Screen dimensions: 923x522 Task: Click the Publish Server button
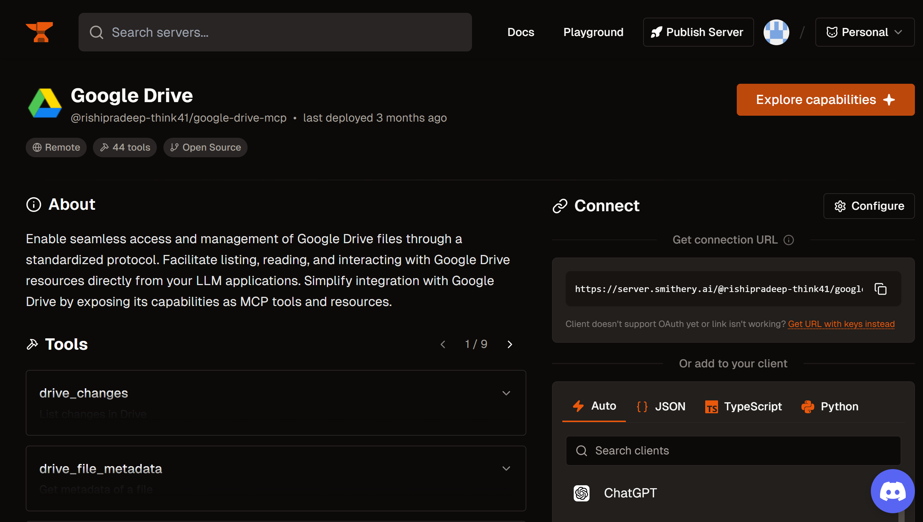tap(698, 32)
